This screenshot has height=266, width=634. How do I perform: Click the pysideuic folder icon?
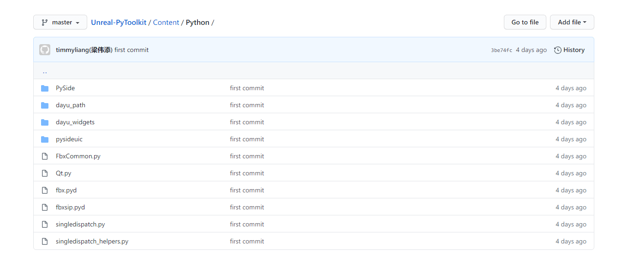pyautogui.click(x=45, y=139)
